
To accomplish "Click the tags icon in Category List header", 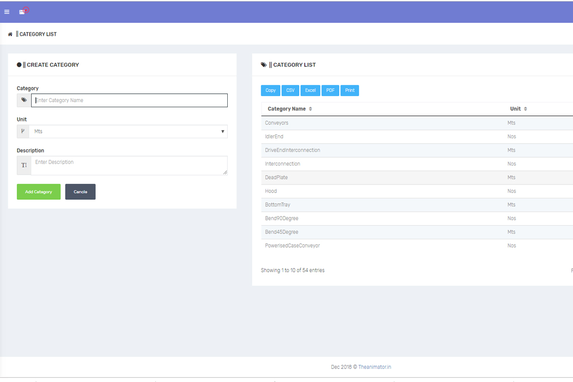I will click(264, 65).
